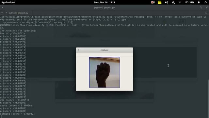
Task: Click the line 'space (score = 0.00006)'
Action: pyautogui.click(x=16, y=106)
